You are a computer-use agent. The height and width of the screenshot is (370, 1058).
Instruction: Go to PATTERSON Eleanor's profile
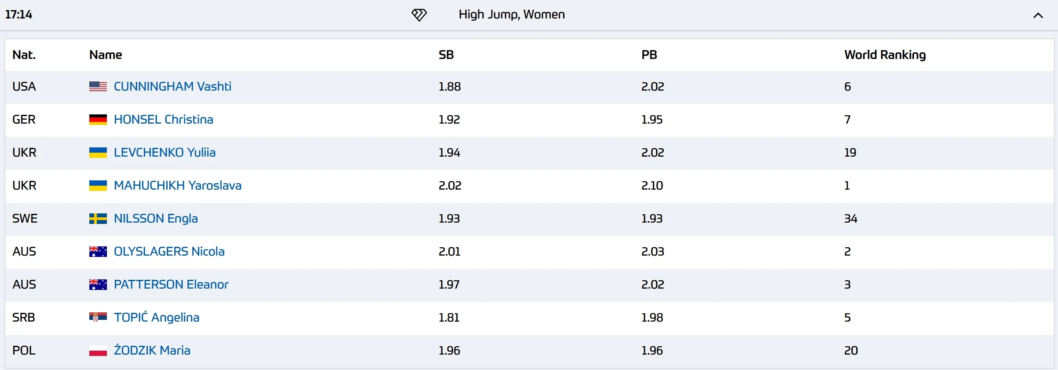click(x=171, y=285)
